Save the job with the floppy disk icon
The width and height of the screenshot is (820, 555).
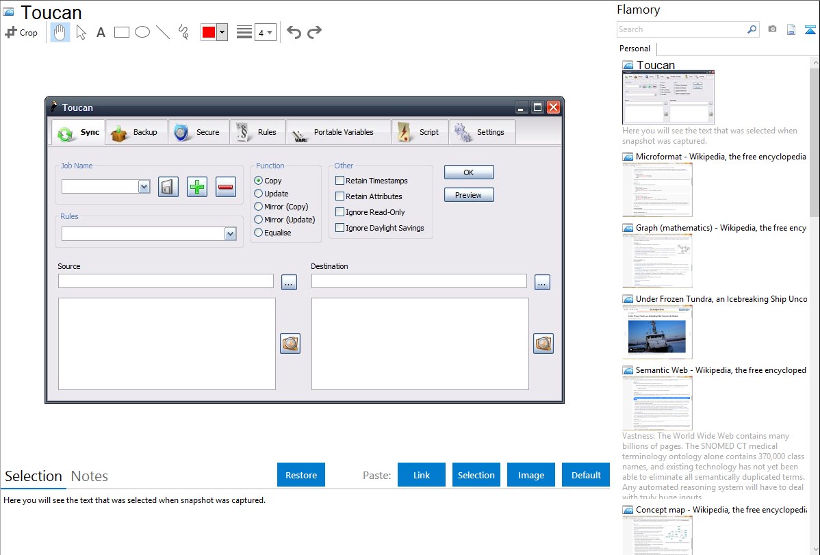(168, 187)
